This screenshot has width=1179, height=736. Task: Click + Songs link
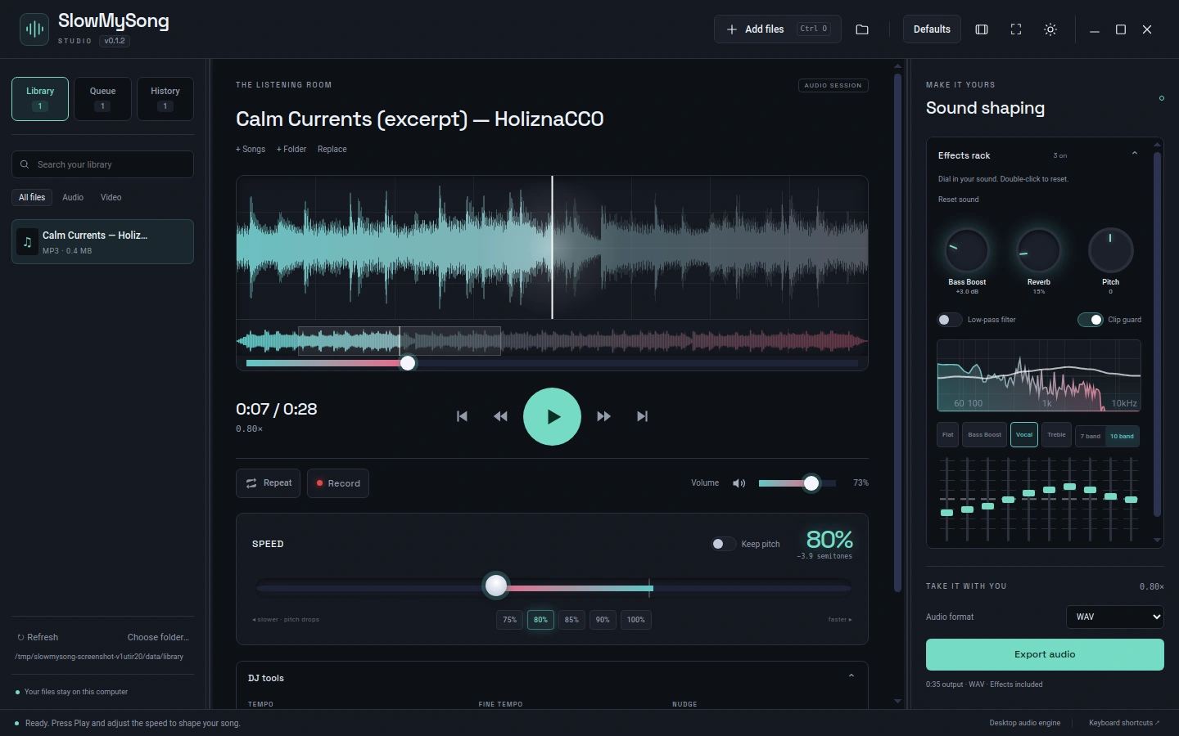coord(251,149)
